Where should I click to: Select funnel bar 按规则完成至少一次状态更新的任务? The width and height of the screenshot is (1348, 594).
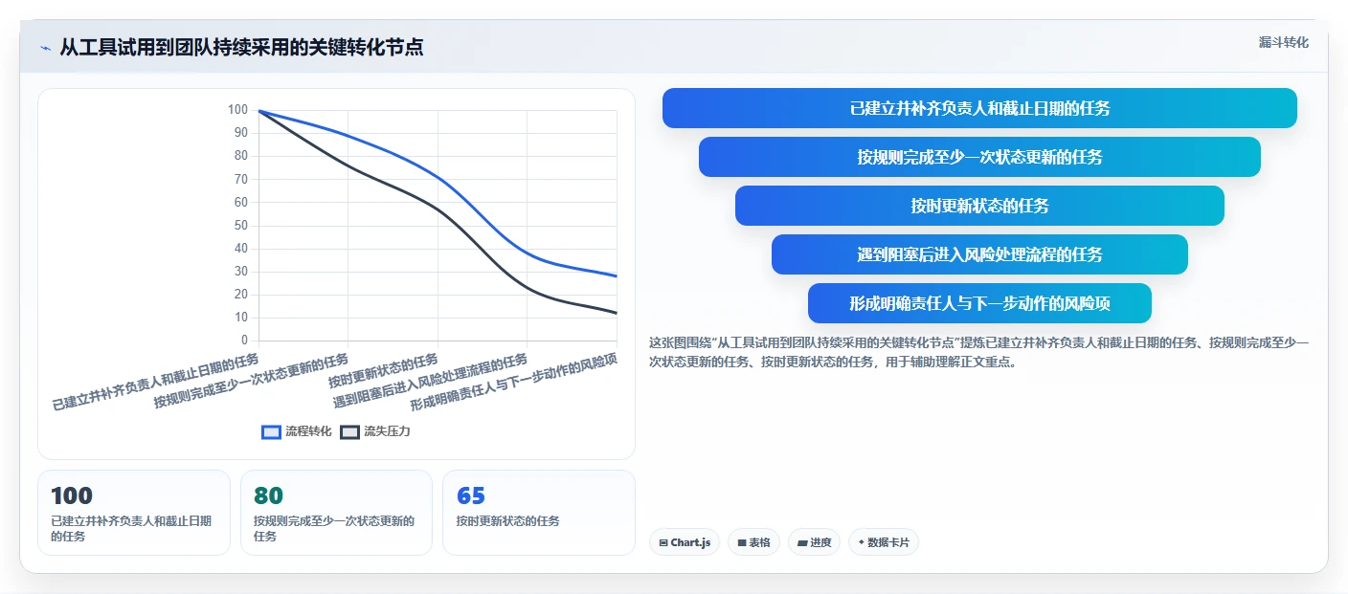[x=979, y=157]
